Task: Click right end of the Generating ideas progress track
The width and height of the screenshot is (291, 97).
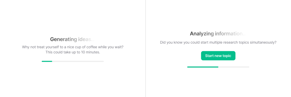Action: click(103, 61)
